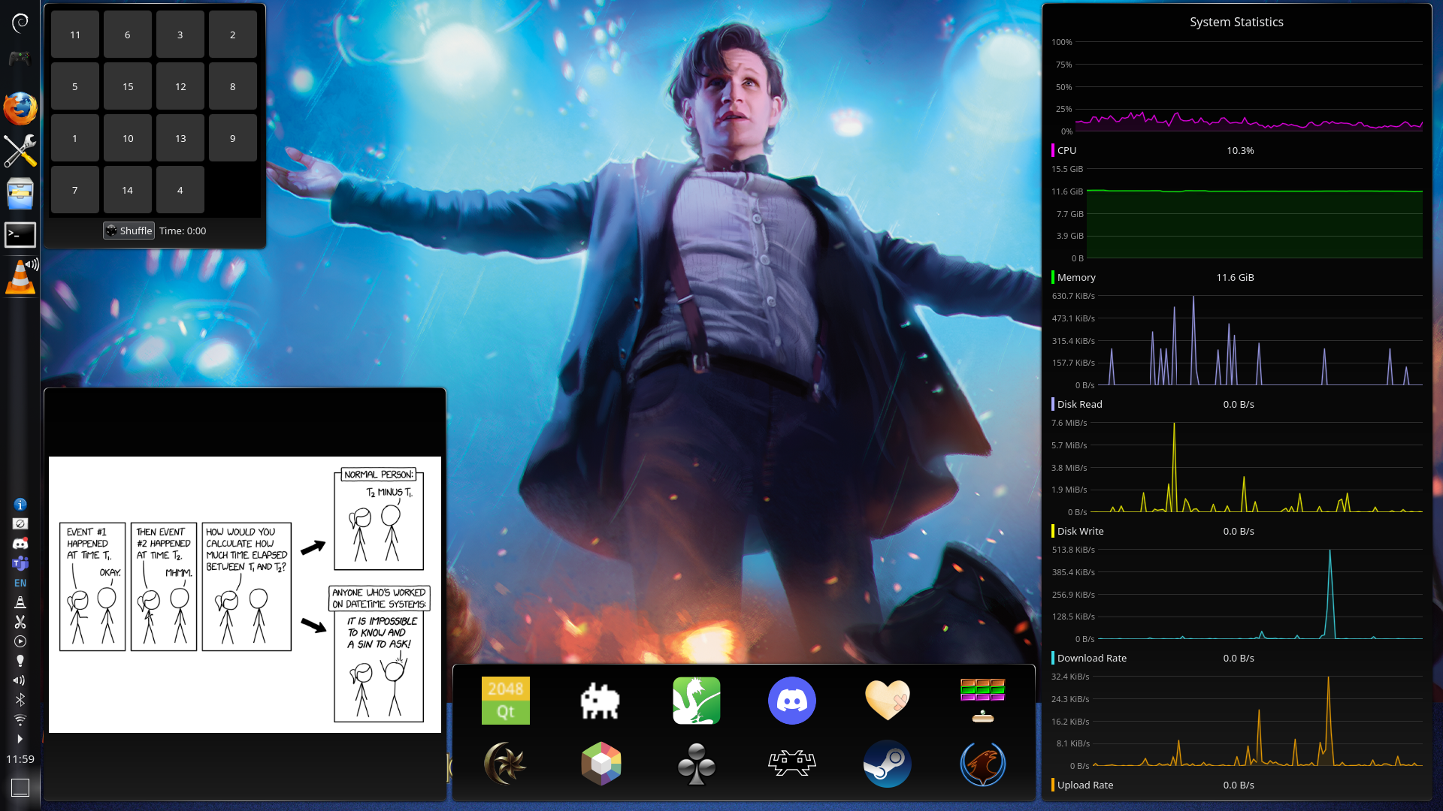Click the CPU label in System Statistics
This screenshot has height=811, width=1443.
coord(1066,150)
